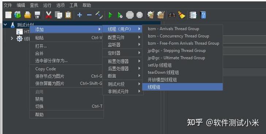This screenshot has height=134, width=266.
Task: Click the Clear All results icon
Action: [x=161, y=15]
